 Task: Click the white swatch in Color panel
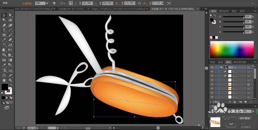(x=216, y=37)
